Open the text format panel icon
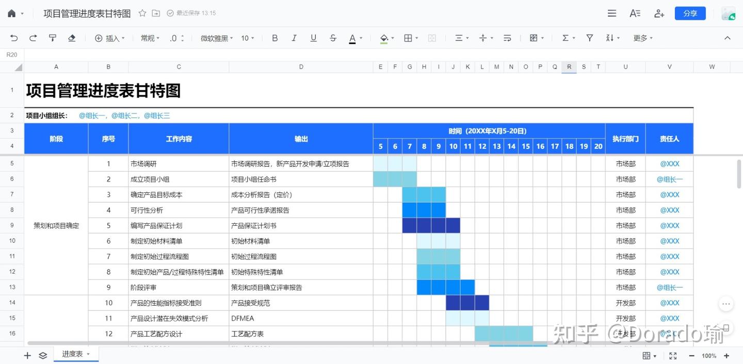 coord(635,13)
